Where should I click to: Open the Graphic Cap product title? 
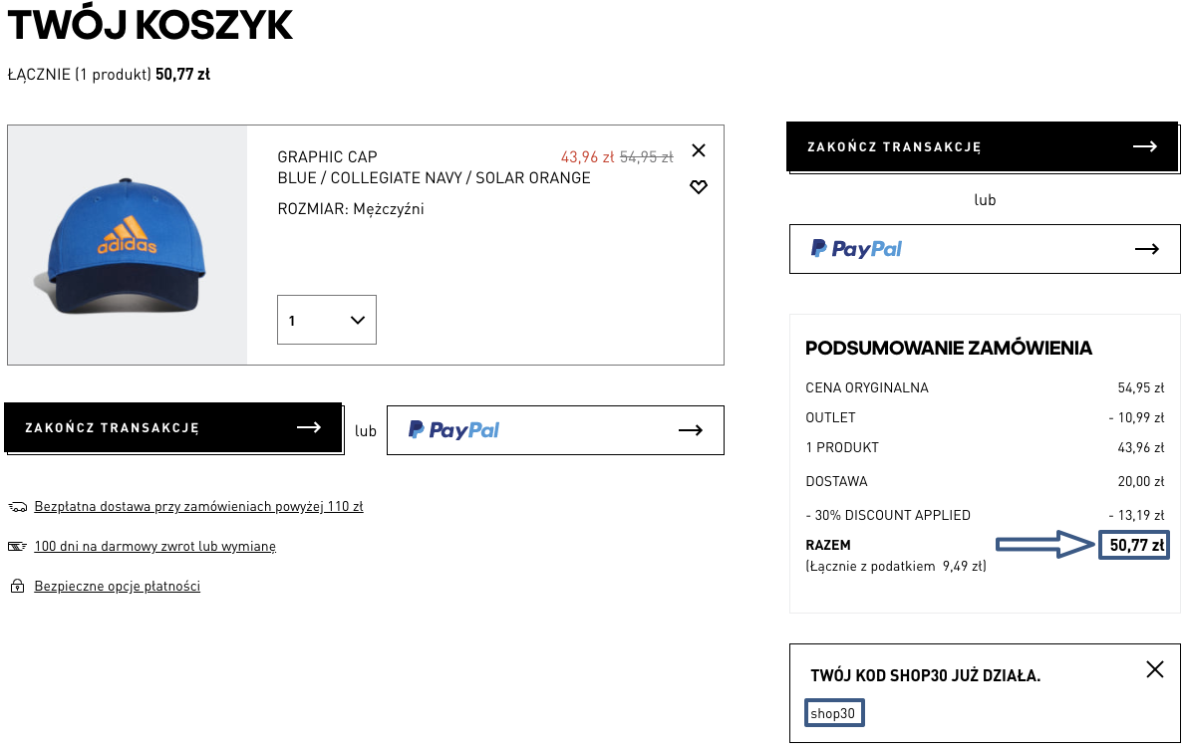(327, 157)
